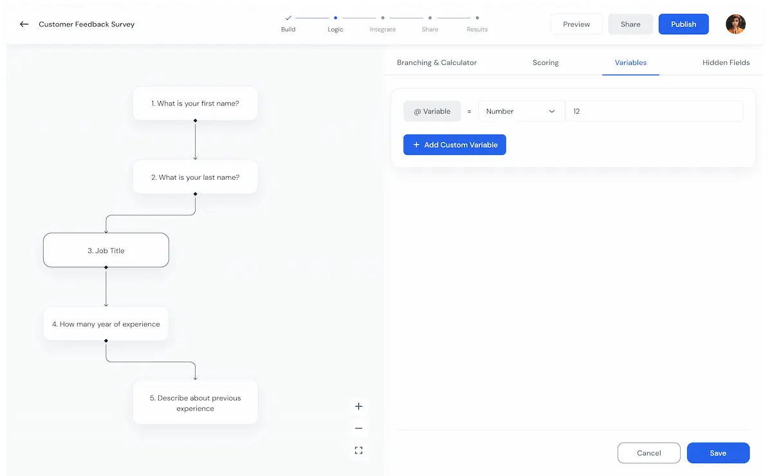Open the profile avatar menu
The height and width of the screenshot is (476, 772).
click(735, 24)
